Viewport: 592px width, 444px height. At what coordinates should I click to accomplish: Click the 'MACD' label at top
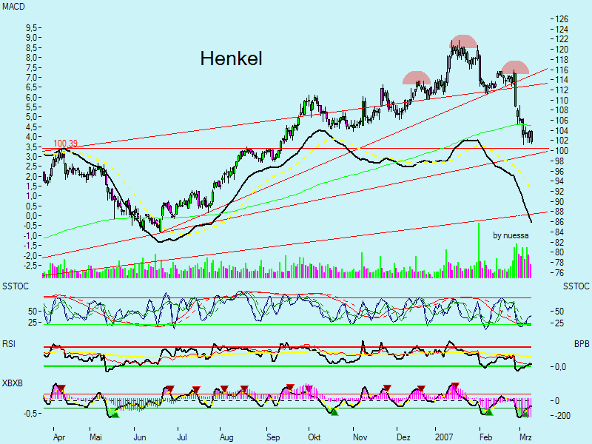tap(13, 7)
